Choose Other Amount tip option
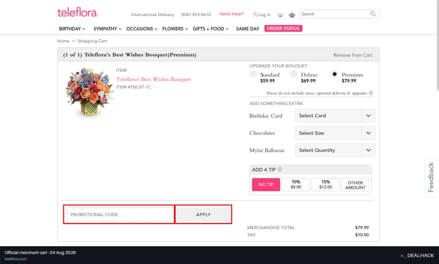 point(356,185)
